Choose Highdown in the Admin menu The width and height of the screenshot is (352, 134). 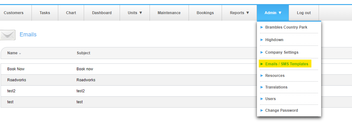(274, 40)
